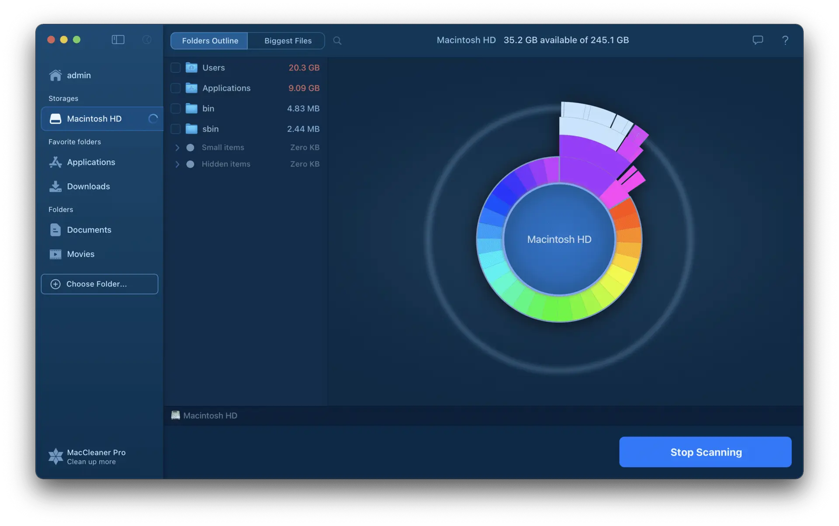
Task: Click the help question mark icon
Action: [x=785, y=40]
